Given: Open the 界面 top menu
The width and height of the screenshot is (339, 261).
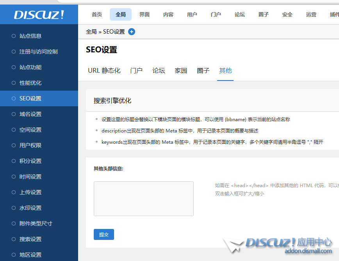Looking at the screenshot, I should click(x=144, y=14).
